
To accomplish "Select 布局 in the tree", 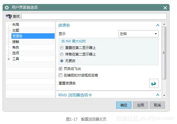I will pyautogui.click(x=16, y=24).
